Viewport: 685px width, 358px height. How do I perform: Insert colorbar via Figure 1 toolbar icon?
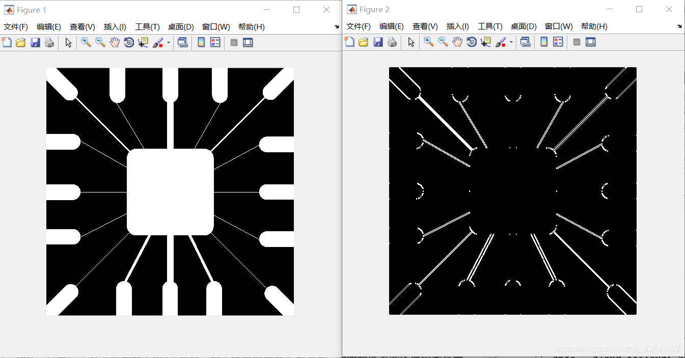point(201,43)
